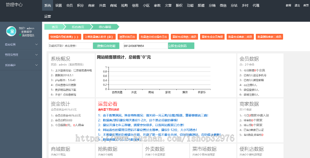Click the 批量清空后台操作日志 button

tap(154, 37)
